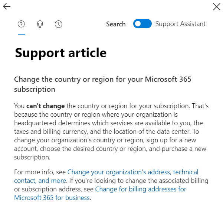
Task: Click the bold "can't change" text
Action: point(46,106)
